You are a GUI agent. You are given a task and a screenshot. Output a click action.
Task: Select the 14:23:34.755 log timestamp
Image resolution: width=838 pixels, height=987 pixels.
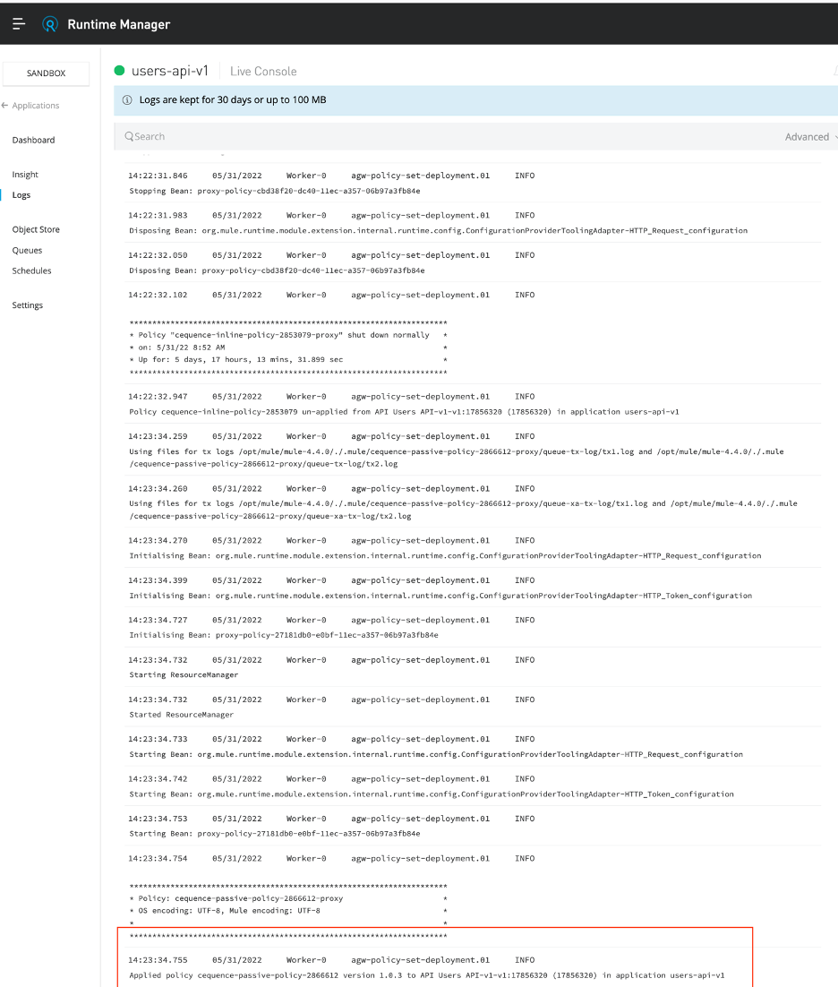coord(158,960)
